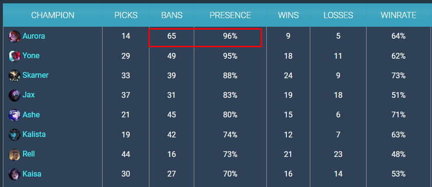This screenshot has width=432, height=187.
Task: Open the Skarner champion name link
Action: [x=35, y=75]
